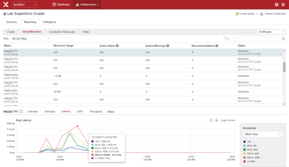Open the column chooser icon dropdown

(226, 39)
